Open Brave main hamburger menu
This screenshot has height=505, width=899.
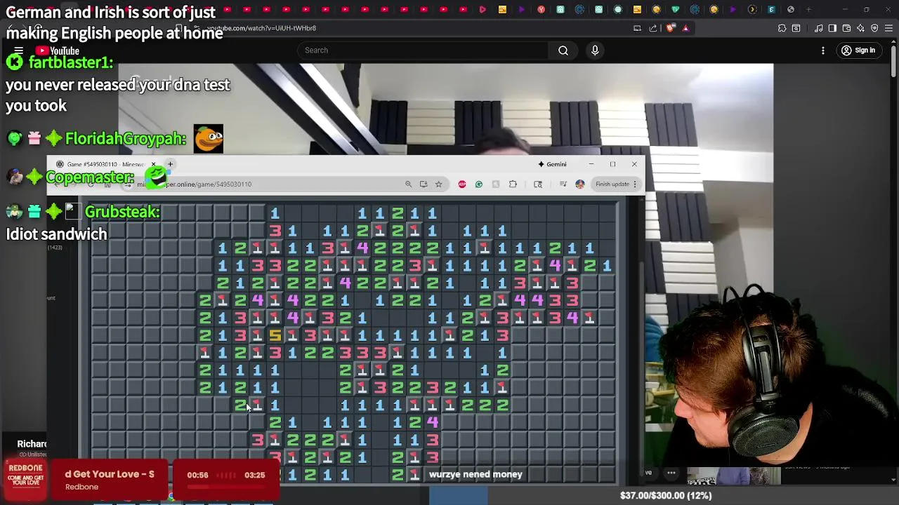point(888,28)
